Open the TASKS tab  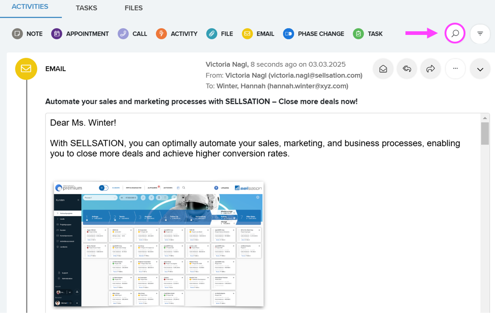pos(86,8)
